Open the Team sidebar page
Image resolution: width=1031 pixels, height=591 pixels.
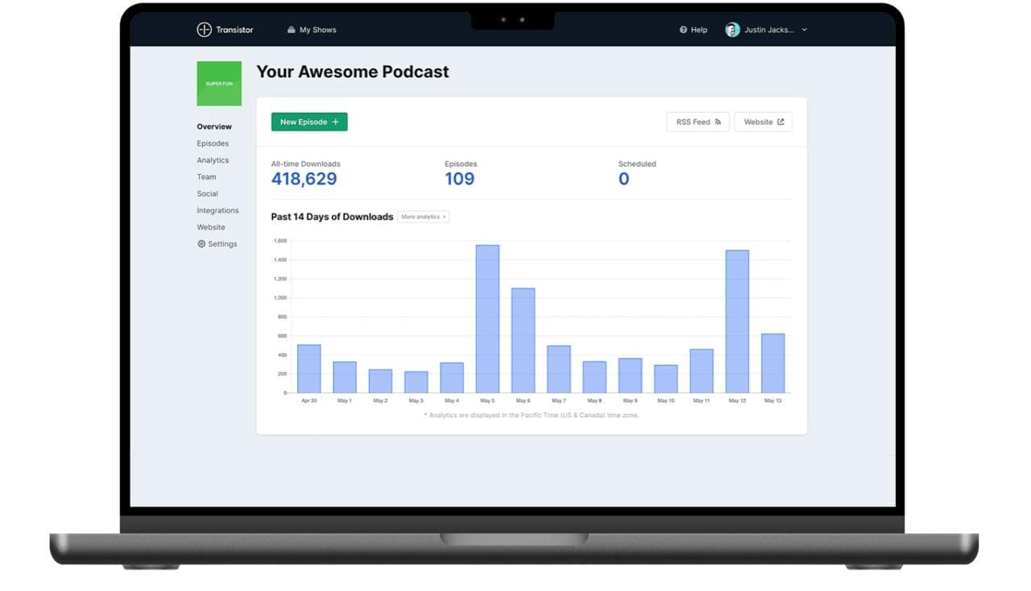click(x=206, y=177)
